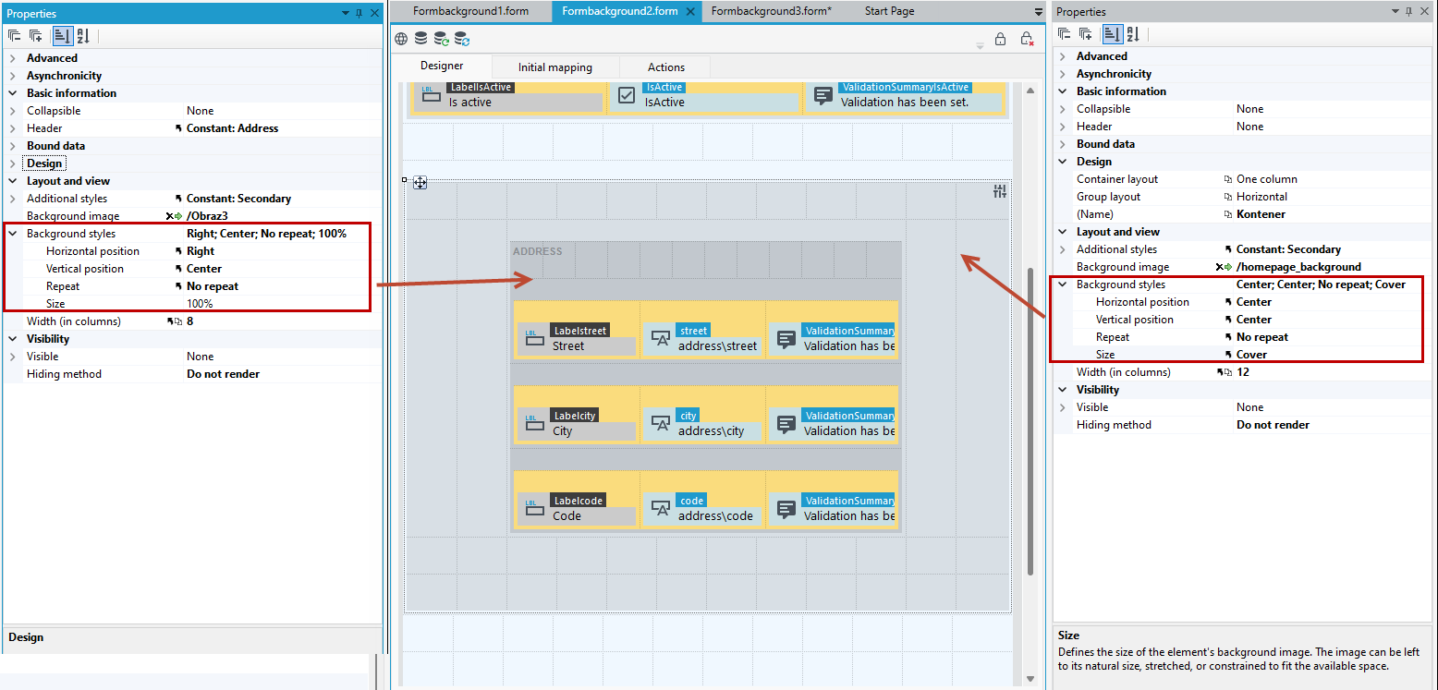The height and width of the screenshot is (690, 1438).
Task: Open the Actions tab
Action: pyautogui.click(x=666, y=67)
